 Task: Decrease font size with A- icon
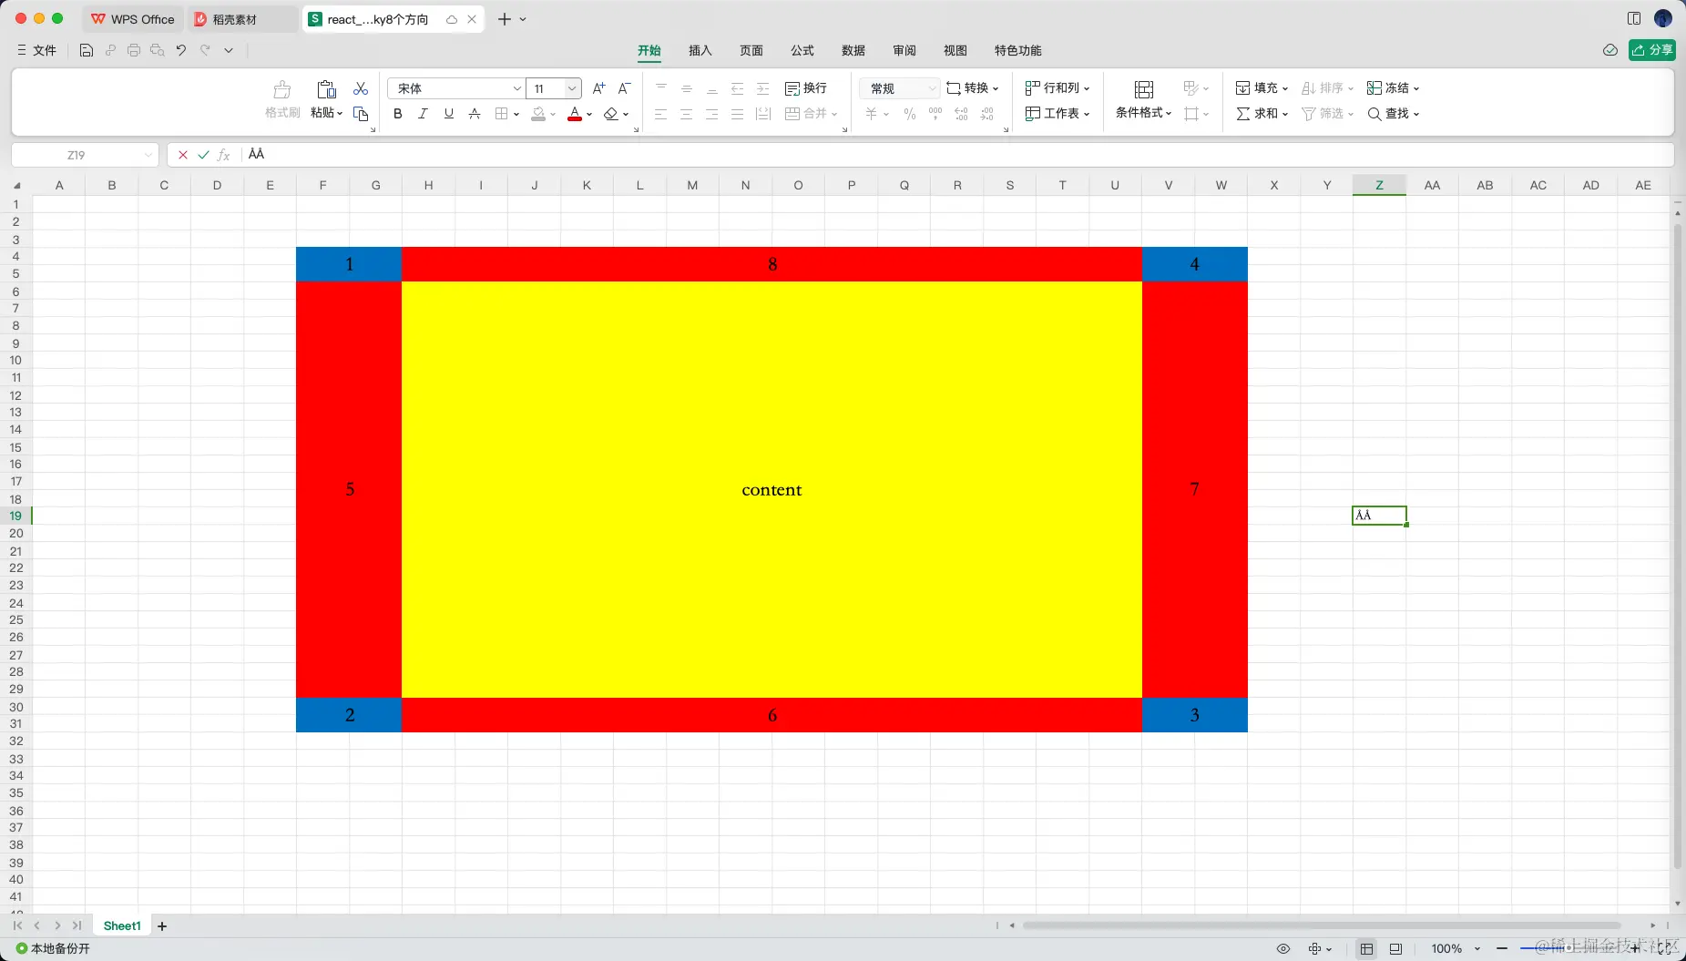pyautogui.click(x=624, y=88)
